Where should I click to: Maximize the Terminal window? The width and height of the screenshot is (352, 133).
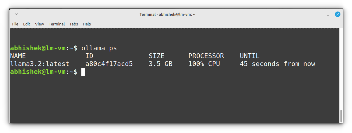click(328, 14)
